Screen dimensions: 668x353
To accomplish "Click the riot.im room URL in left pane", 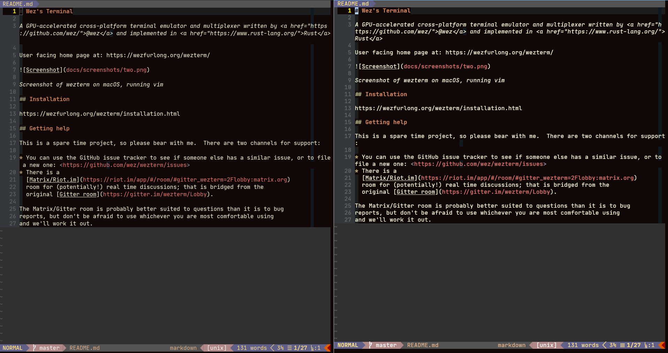I will click(185, 179).
